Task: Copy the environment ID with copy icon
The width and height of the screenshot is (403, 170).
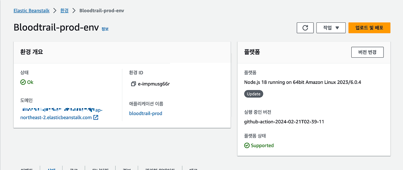Action: click(133, 84)
